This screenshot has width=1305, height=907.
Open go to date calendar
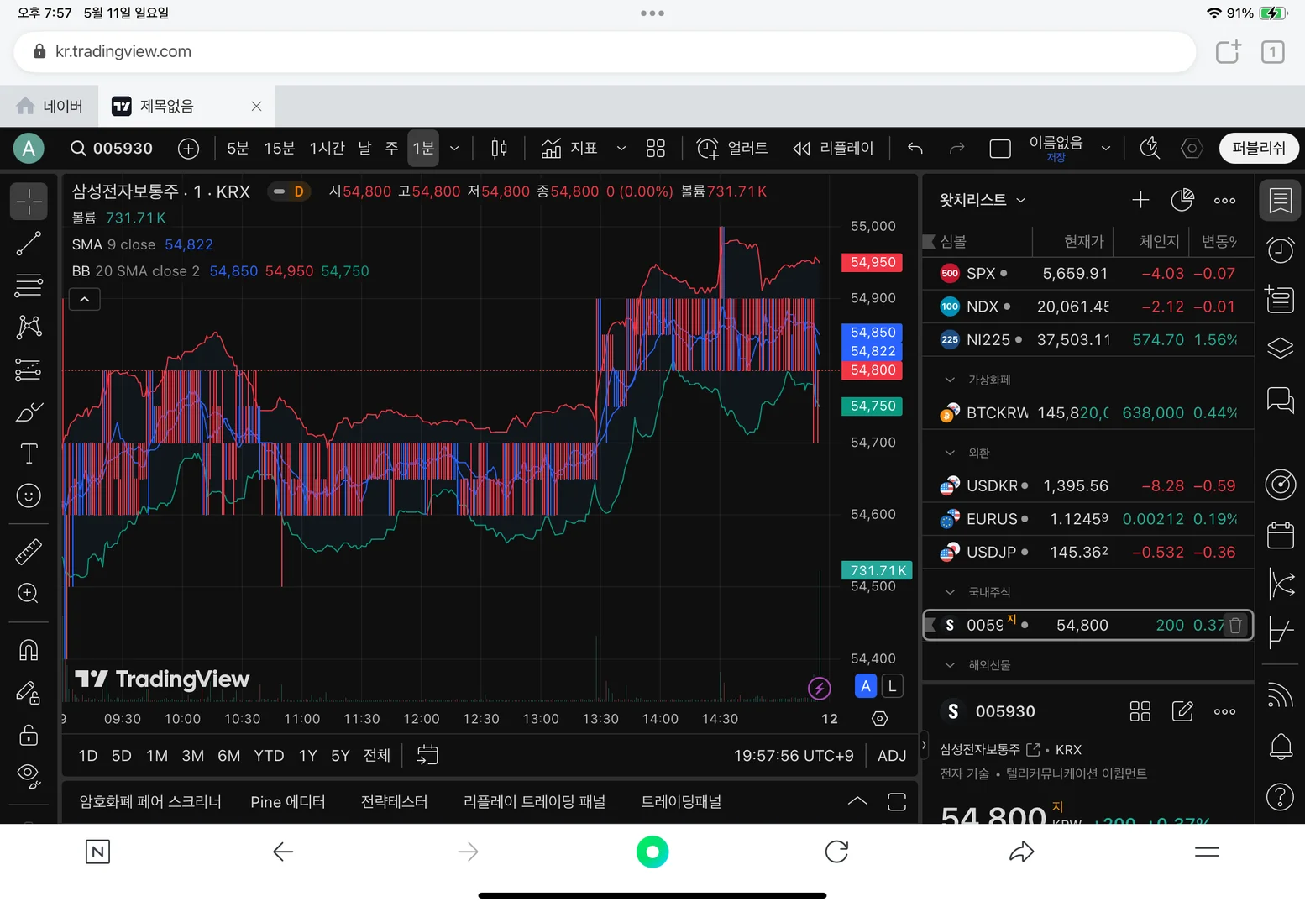pyautogui.click(x=427, y=755)
